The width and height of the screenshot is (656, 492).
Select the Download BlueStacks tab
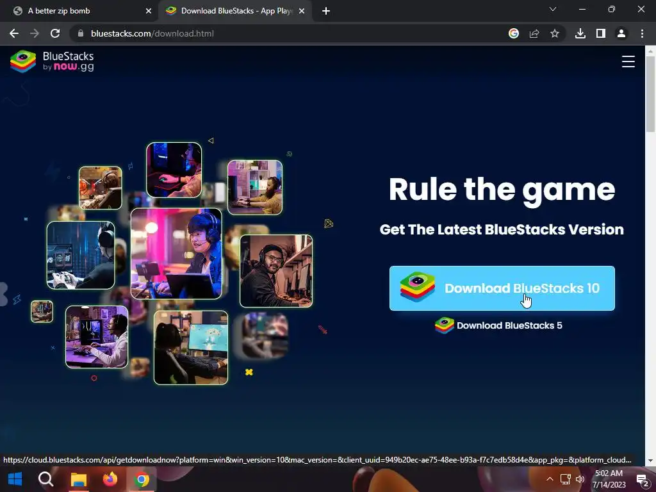click(x=236, y=11)
